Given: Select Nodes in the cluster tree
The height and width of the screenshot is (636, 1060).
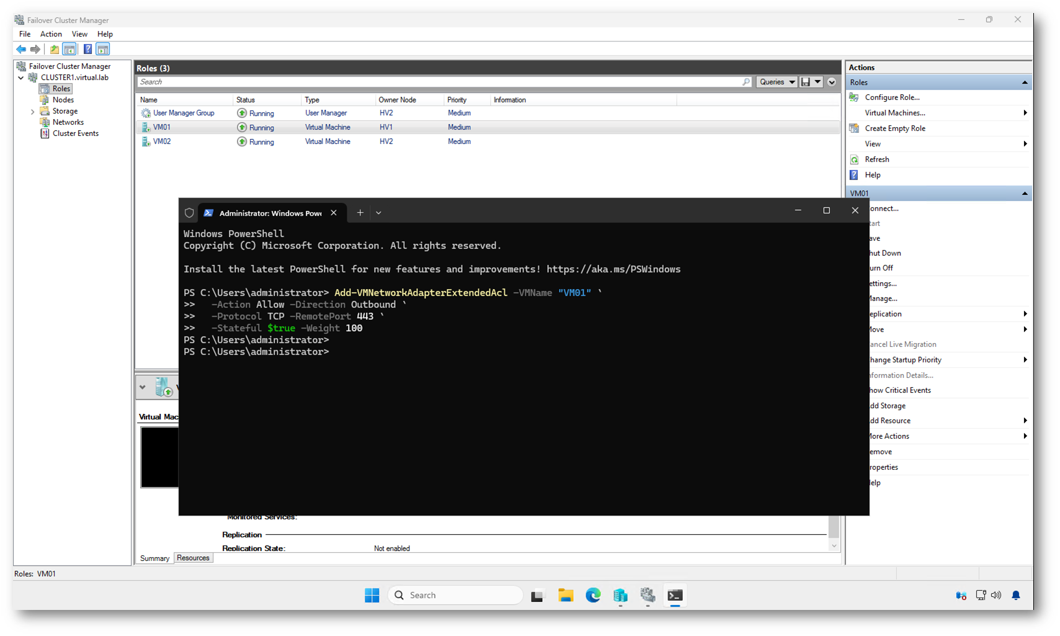Looking at the screenshot, I should [63, 100].
